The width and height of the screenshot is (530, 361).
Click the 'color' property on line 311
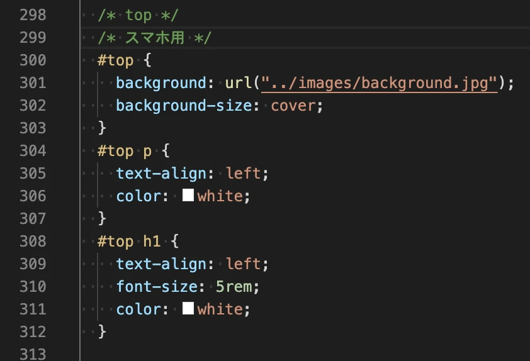tap(138, 309)
